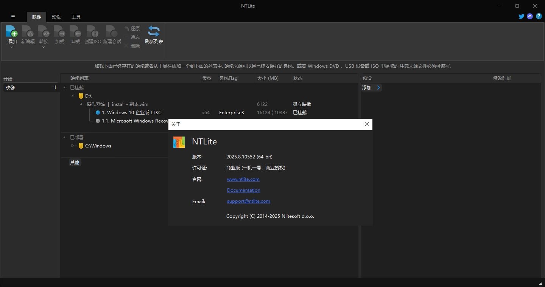The height and width of the screenshot is (287, 545).
Task: Open help using the question mark icon
Action: (539, 16)
